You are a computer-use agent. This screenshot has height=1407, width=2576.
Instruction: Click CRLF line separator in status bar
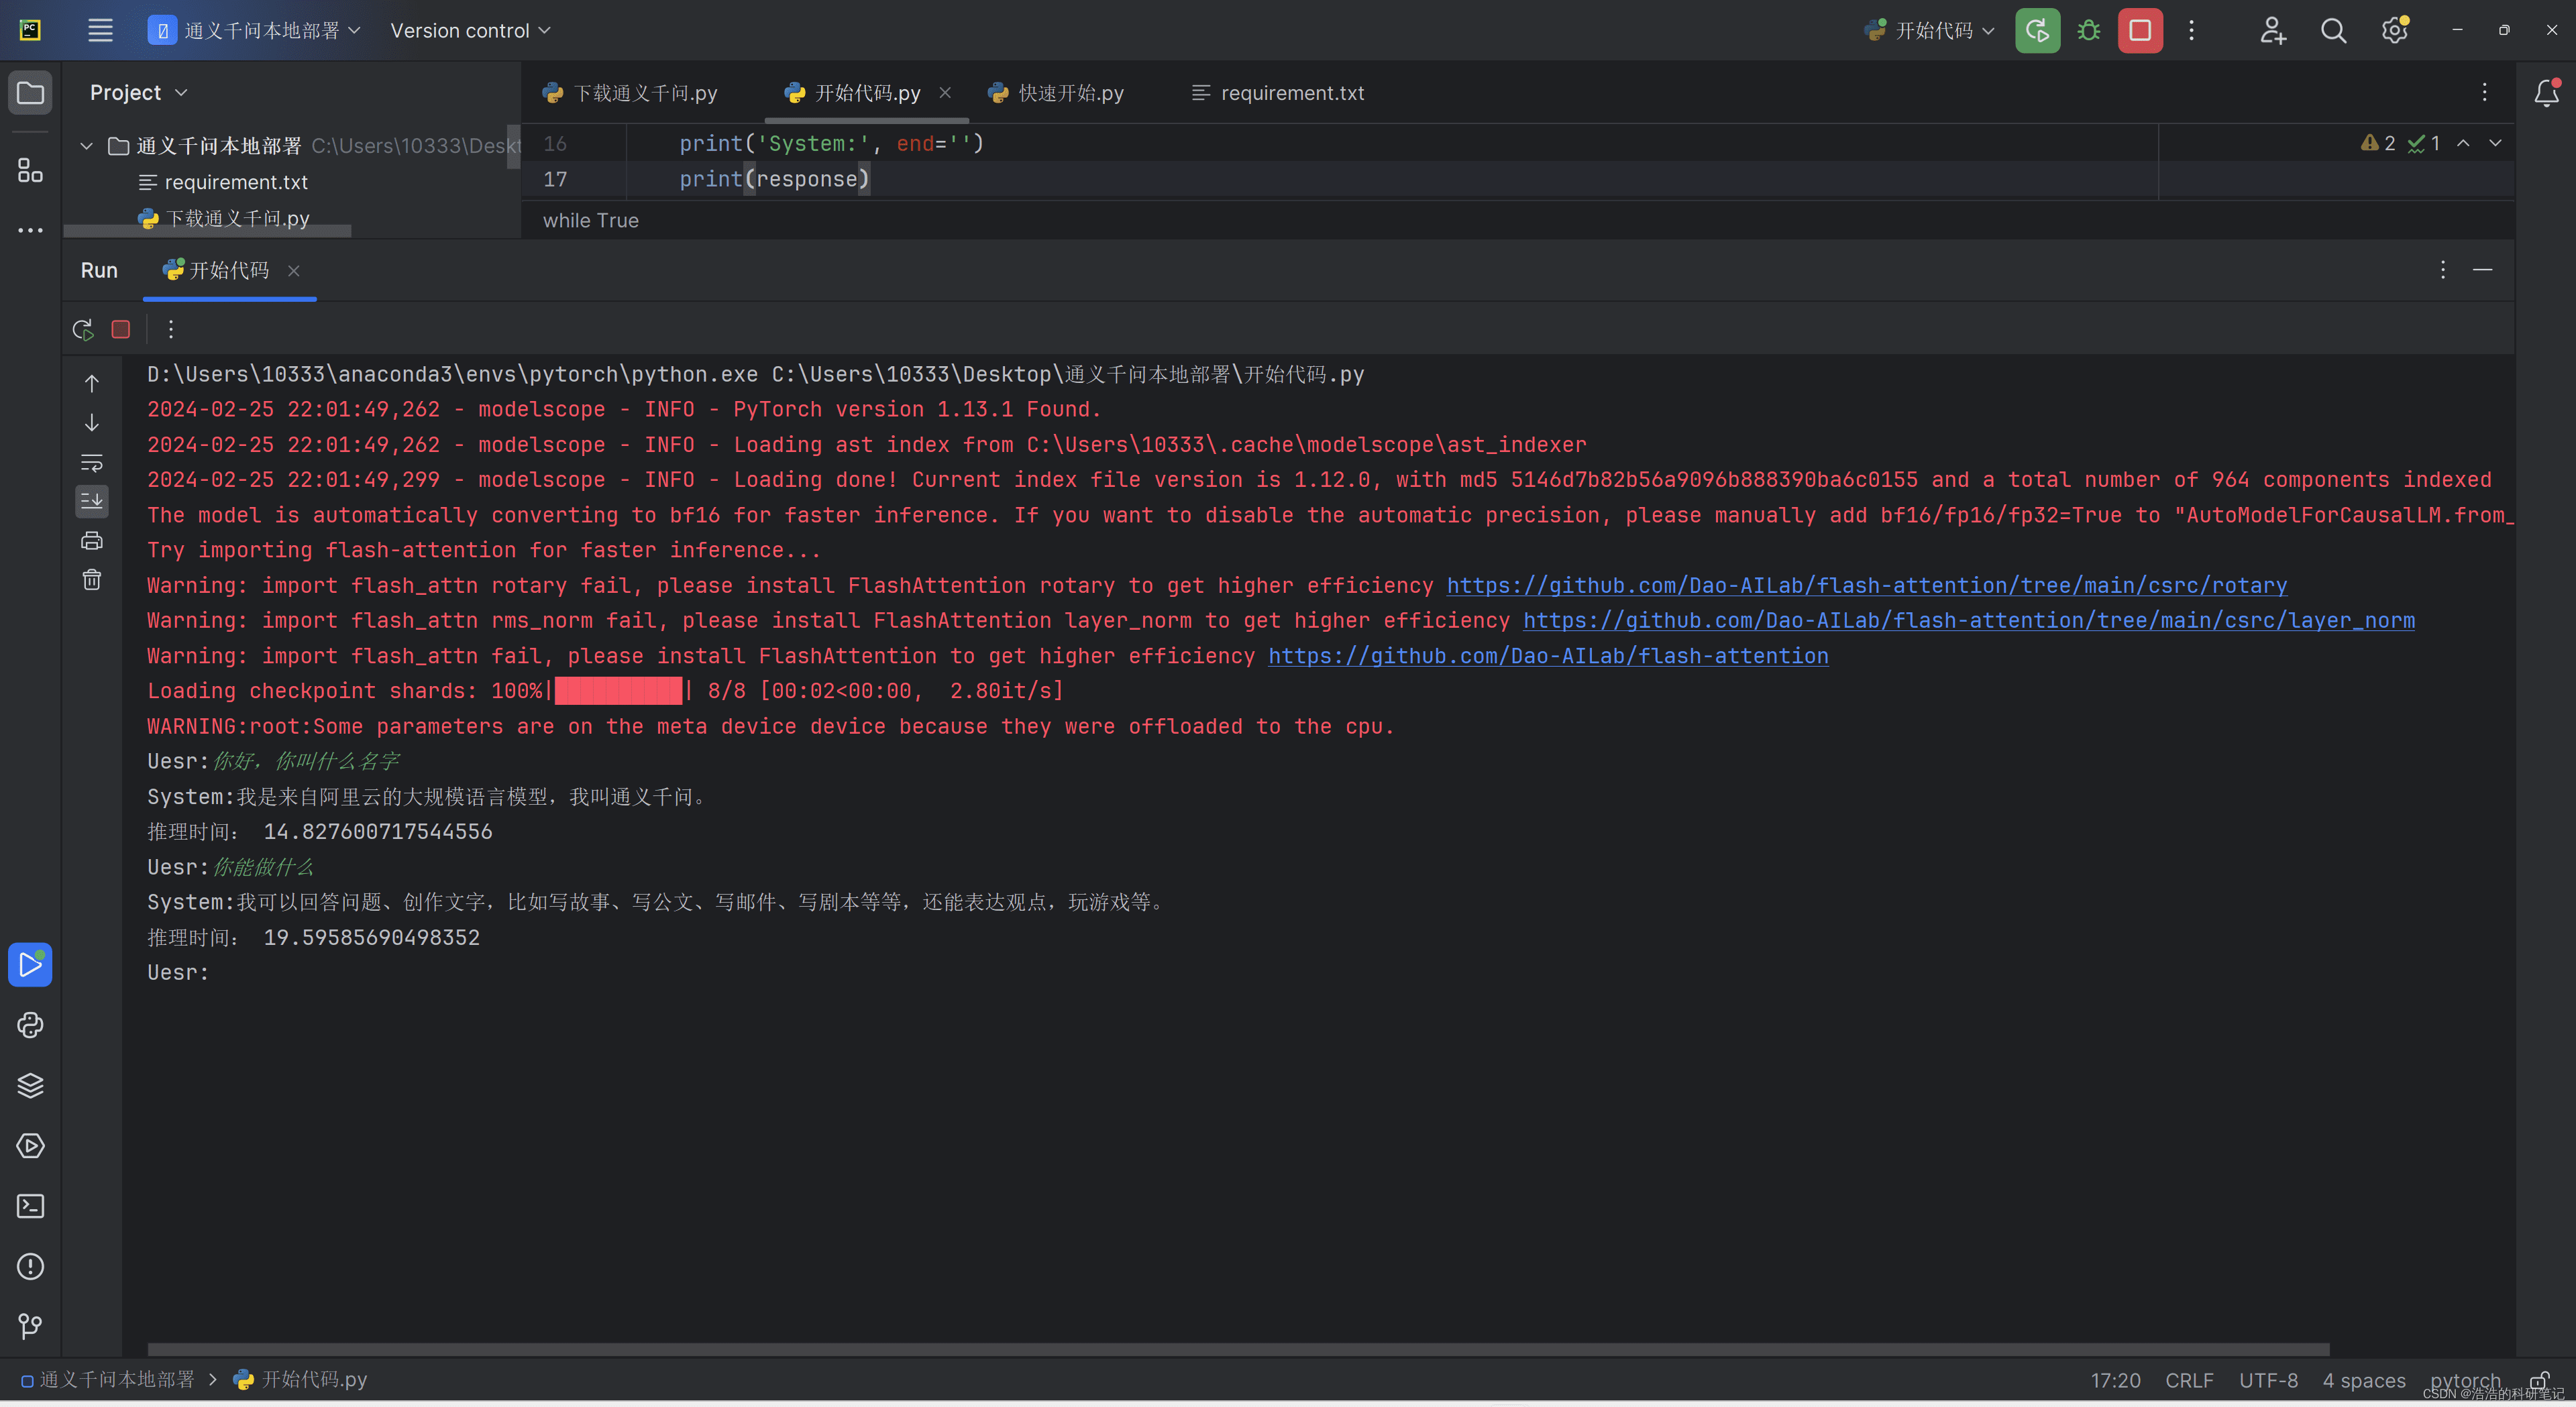pyautogui.click(x=2189, y=1380)
